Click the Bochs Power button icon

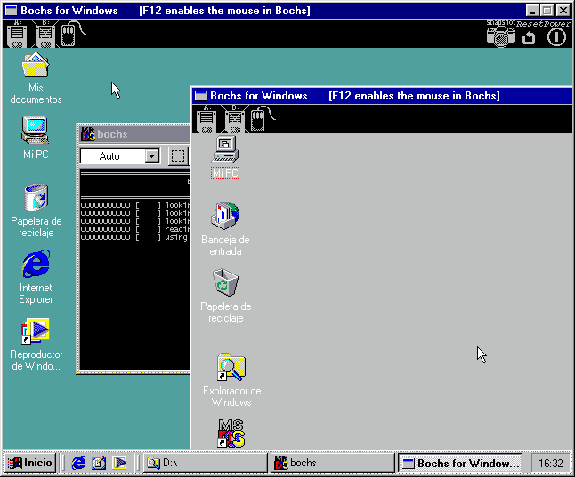click(556, 36)
